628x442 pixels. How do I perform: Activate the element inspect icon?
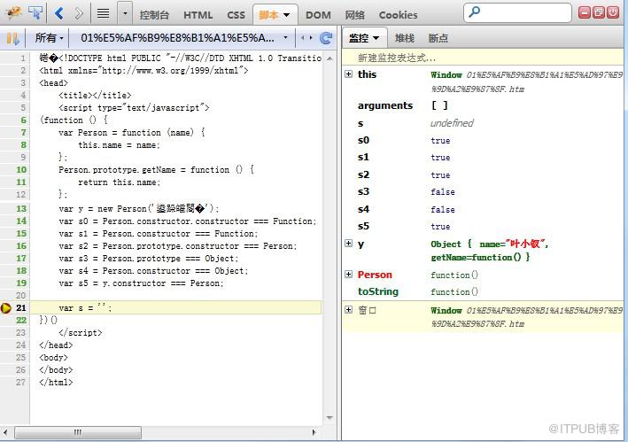coord(35,13)
